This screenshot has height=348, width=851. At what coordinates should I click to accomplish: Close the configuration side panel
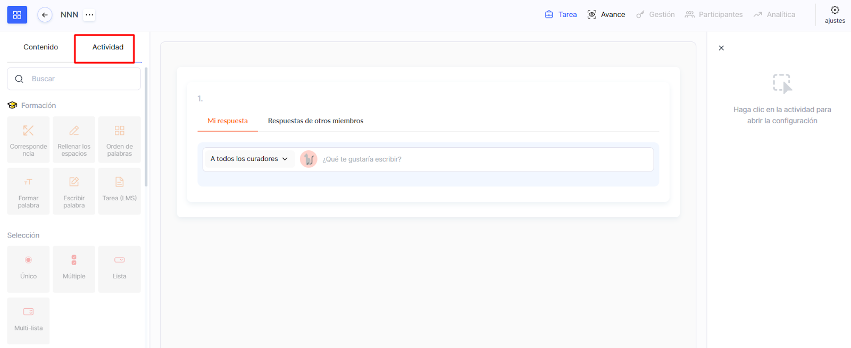721,48
